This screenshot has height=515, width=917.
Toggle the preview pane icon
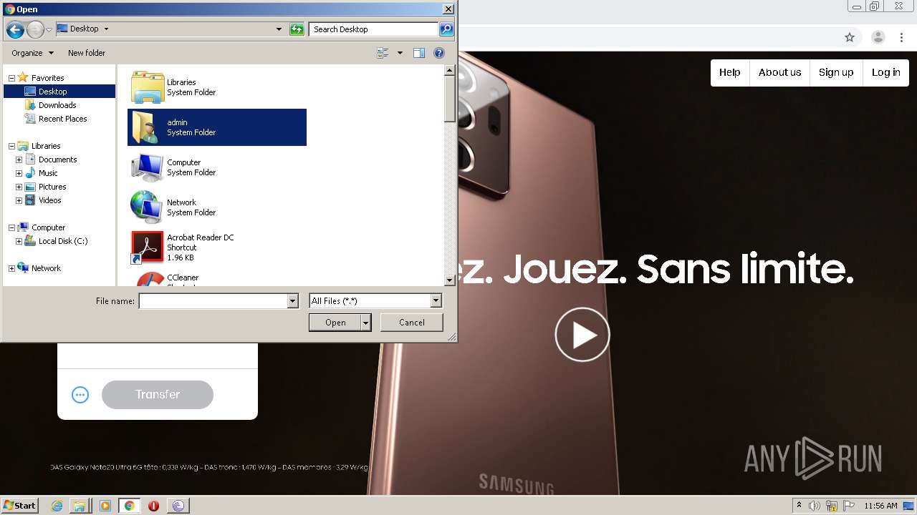[419, 53]
